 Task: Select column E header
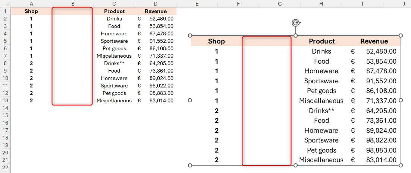pyautogui.click(x=197, y=4)
